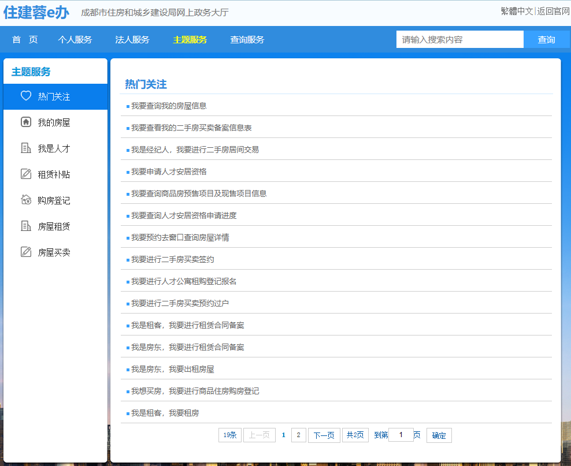Open the 查询服务 navigation tab
The height and width of the screenshot is (466, 571).
point(247,40)
